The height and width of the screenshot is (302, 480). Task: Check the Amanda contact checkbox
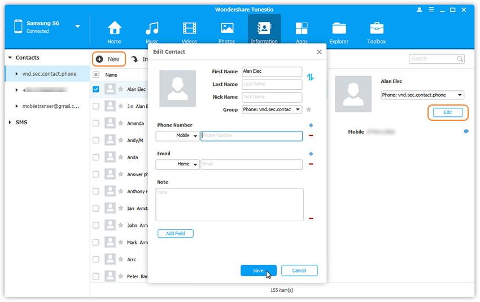pyautogui.click(x=96, y=123)
